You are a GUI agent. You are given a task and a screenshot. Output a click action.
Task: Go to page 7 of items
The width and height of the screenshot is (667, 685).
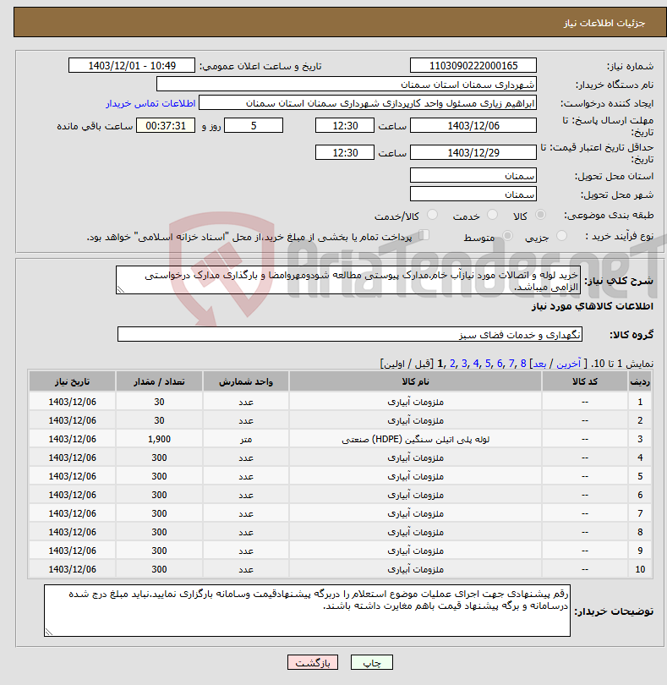tap(511, 364)
